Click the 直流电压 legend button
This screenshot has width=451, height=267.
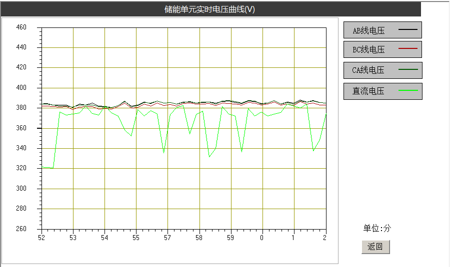tap(382, 91)
